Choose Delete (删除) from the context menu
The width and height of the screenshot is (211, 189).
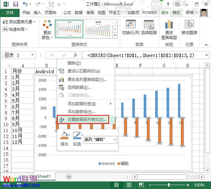tap(86, 63)
